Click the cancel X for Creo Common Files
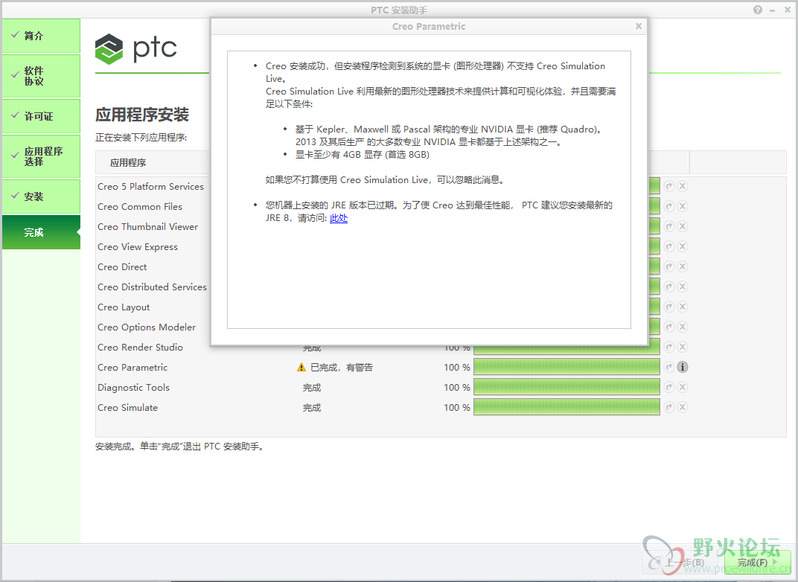Image resolution: width=798 pixels, height=582 pixels. coord(683,206)
